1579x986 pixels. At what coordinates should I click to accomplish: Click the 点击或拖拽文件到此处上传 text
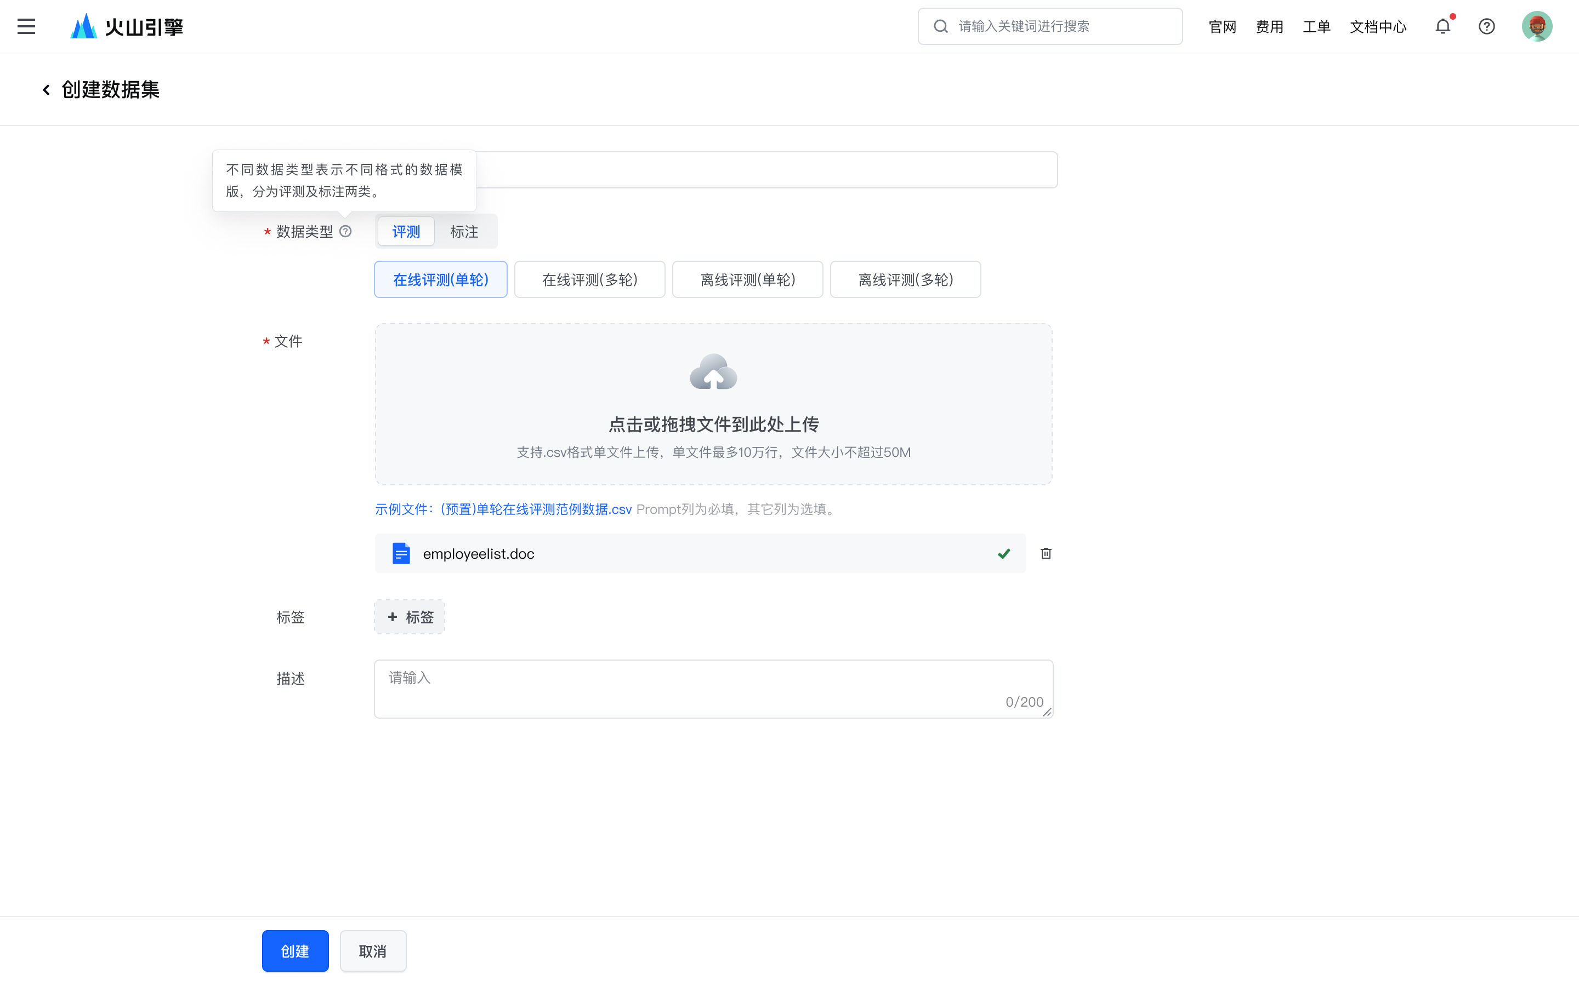point(713,425)
